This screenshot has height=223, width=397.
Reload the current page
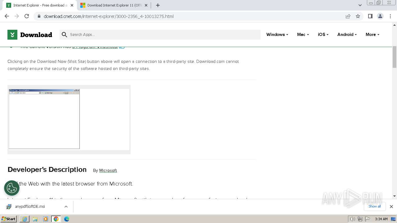tap(27, 16)
